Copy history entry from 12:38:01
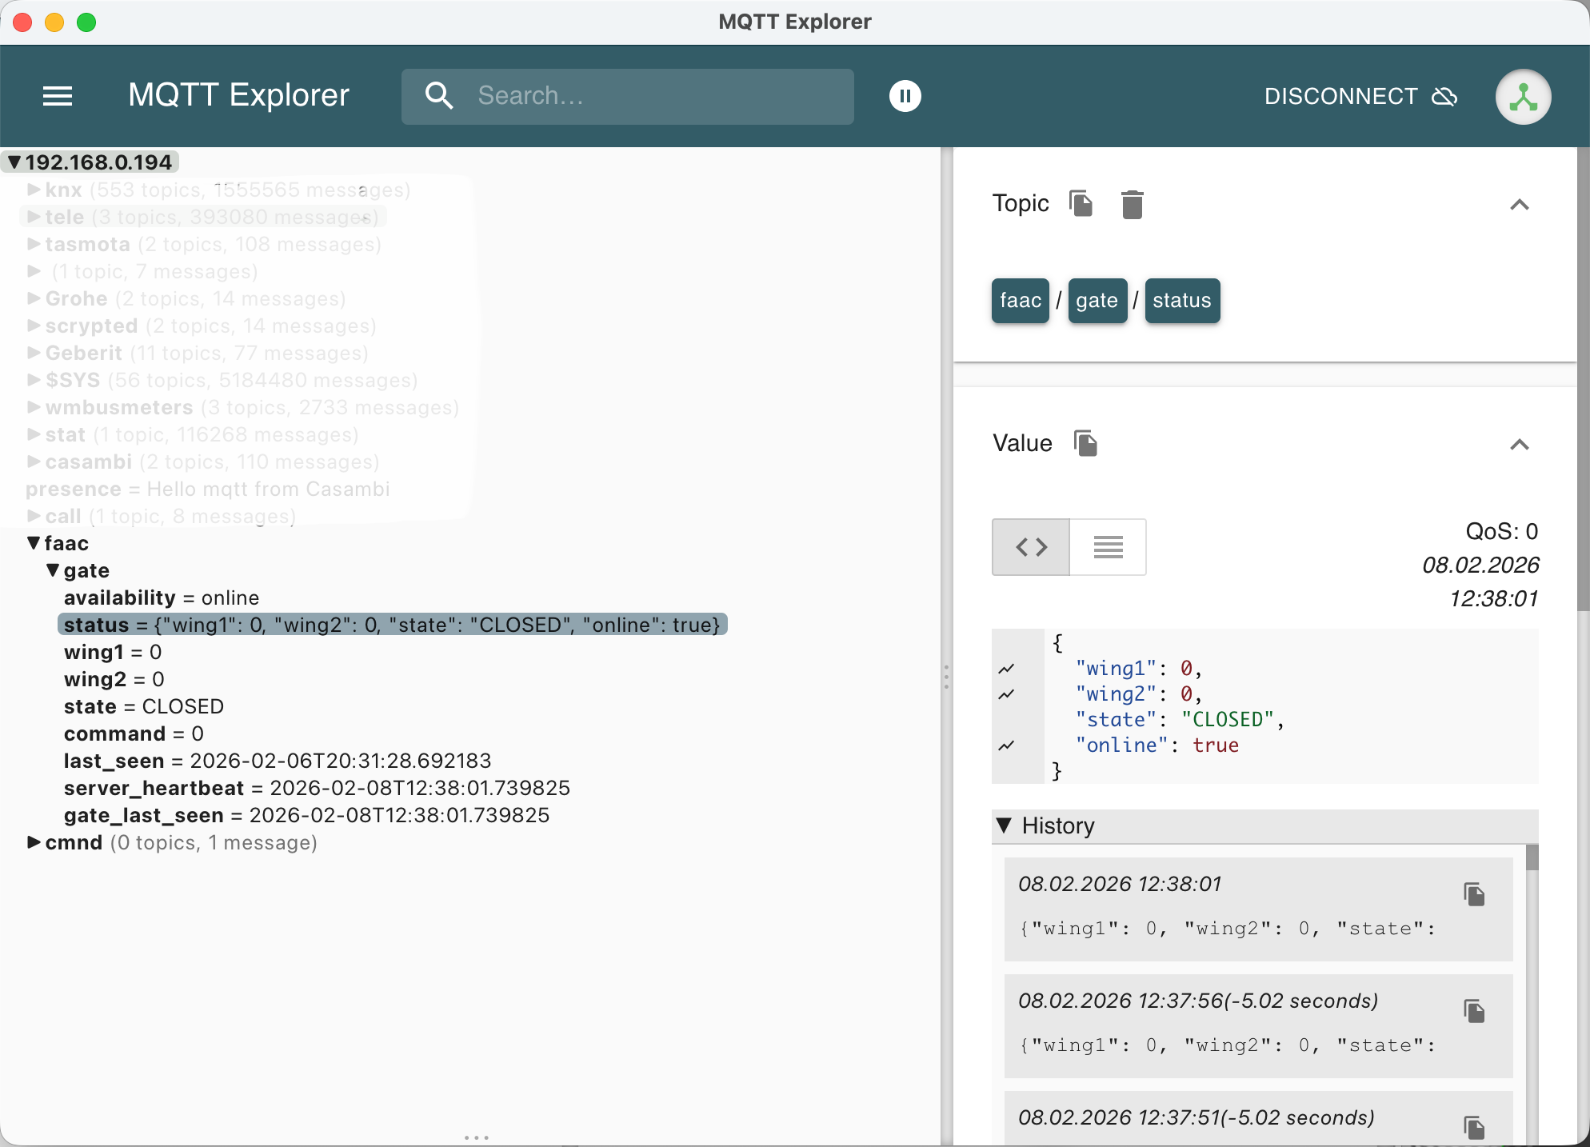1590x1147 pixels. coord(1474,894)
